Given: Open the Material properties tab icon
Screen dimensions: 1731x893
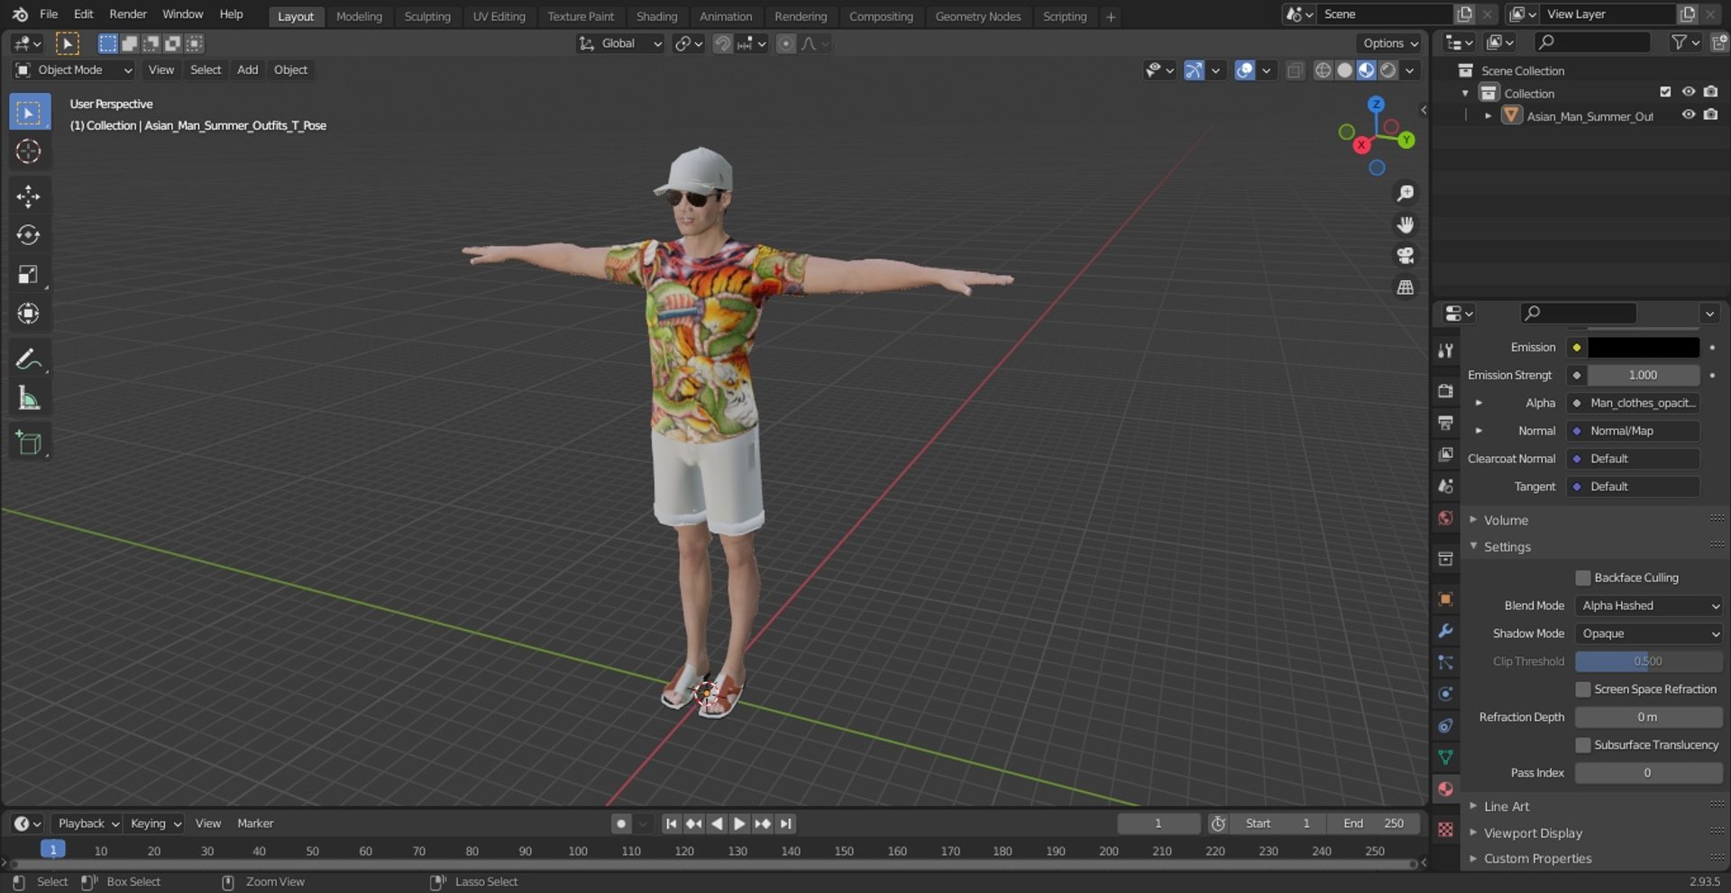Looking at the screenshot, I should [1445, 788].
